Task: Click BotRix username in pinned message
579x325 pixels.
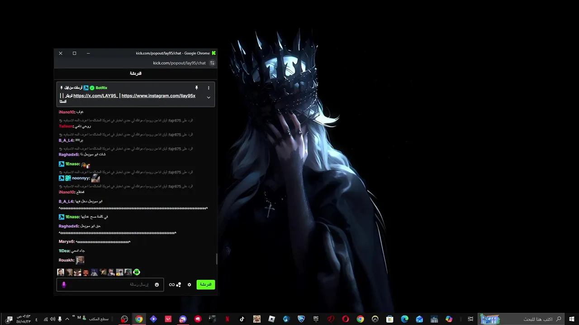Action: [101, 88]
